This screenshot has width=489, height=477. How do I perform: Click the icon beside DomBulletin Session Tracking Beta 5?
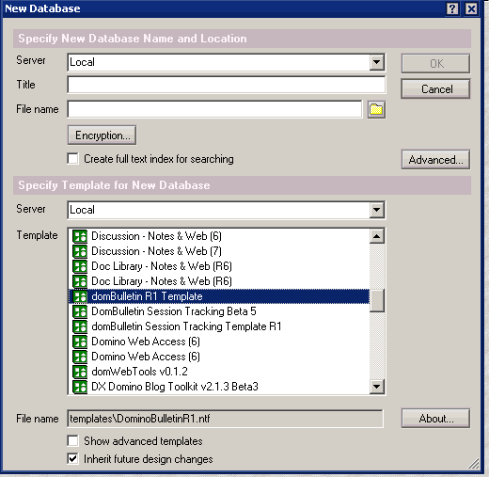80,311
